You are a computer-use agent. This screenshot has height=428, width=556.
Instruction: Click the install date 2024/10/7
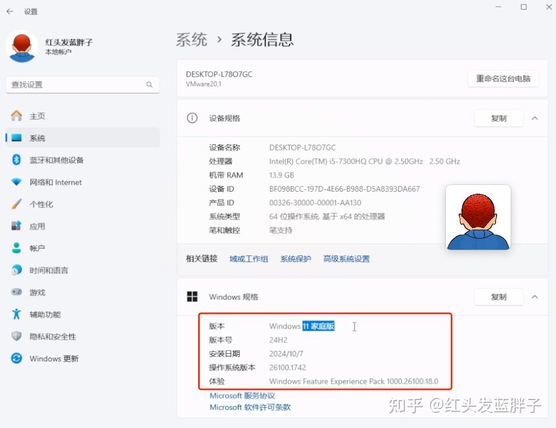coord(286,354)
